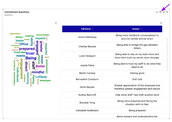The image size is (172, 122).
Task: Click the word "Lollipop" in word cloud
Action: click(41, 77)
